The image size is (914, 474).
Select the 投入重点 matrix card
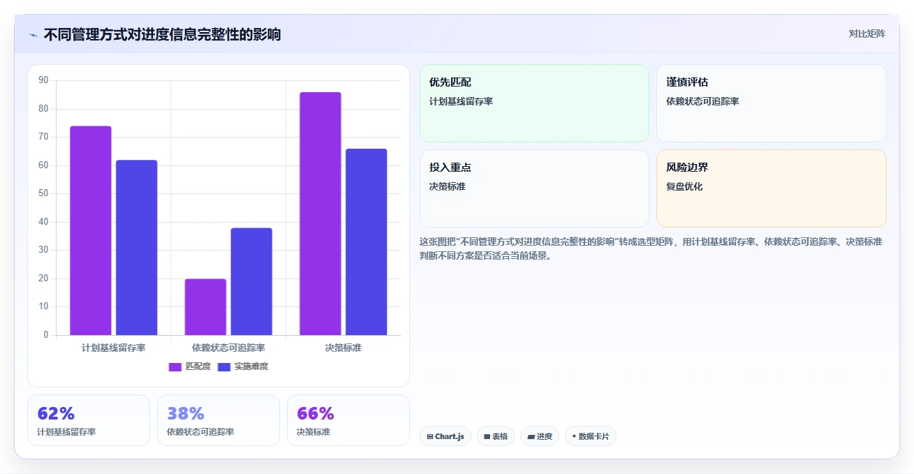click(534, 188)
